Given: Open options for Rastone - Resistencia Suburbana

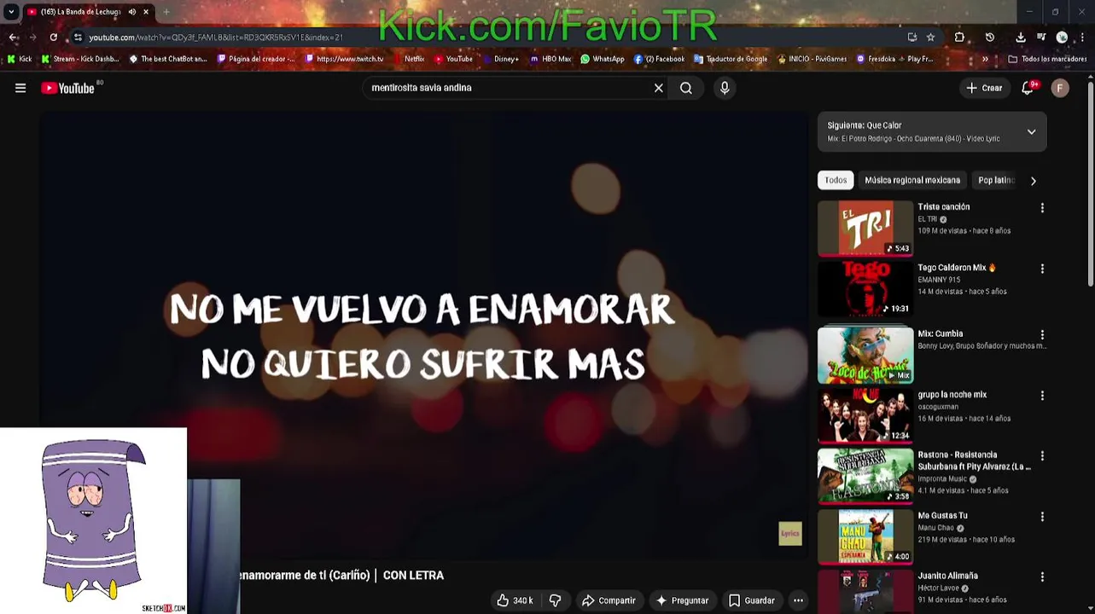Looking at the screenshot, I should pos(1042,456).
